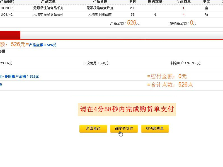223x167 pixels.
Task: Click the payment countdown notice
Action: coord(127,109)
